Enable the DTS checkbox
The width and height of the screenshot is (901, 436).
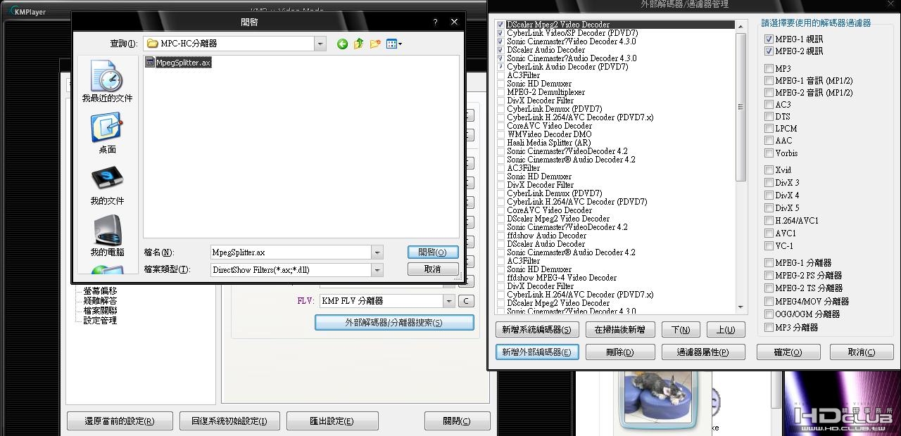[769, 117]
